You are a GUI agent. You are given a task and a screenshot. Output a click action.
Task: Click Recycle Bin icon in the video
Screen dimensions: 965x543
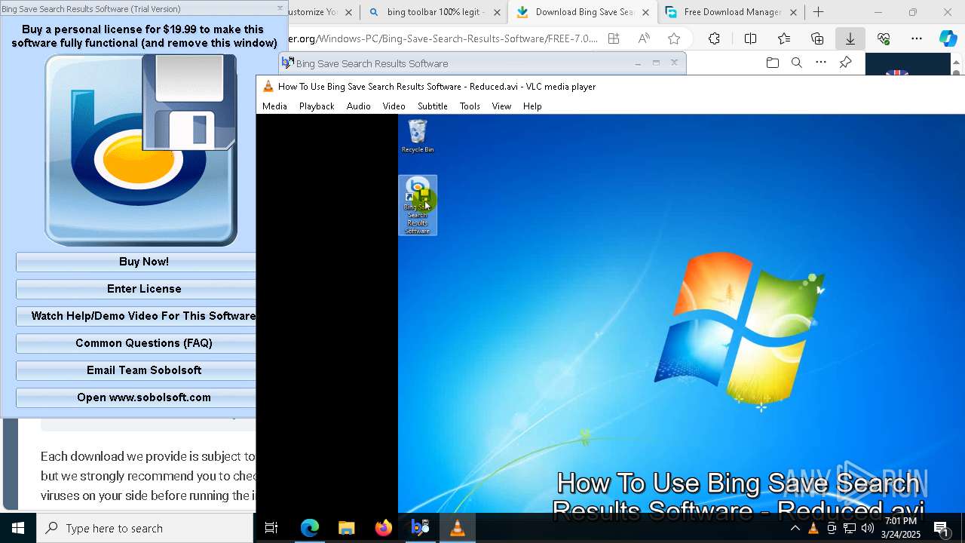point(418,137)
